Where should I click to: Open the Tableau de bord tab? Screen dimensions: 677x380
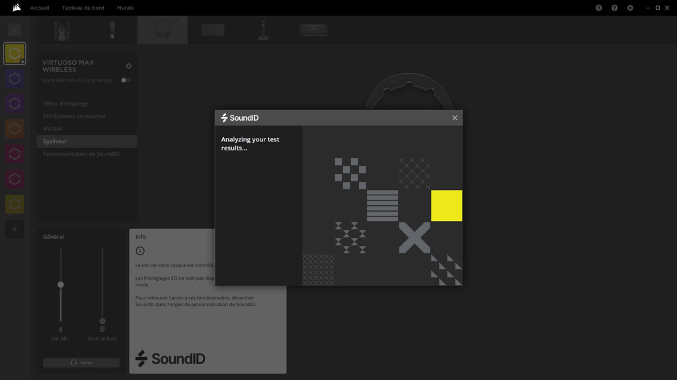click(x=83, y=8)
